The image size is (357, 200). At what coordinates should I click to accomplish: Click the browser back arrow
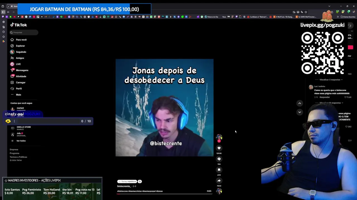[x=8, y=12]
